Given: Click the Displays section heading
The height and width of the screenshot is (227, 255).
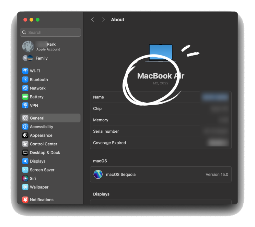Looking at the screenshot, I should [x=101, y=194].
